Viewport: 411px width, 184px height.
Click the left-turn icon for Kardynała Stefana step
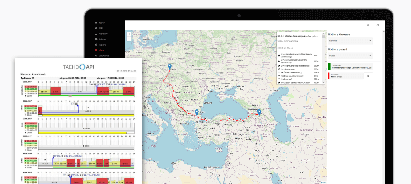point(279,60)
